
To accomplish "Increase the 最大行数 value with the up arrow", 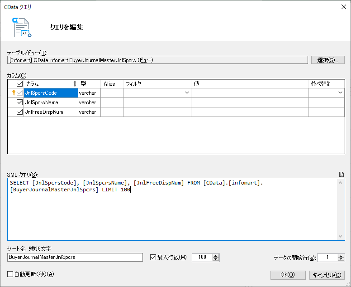I will coord(216,256).
